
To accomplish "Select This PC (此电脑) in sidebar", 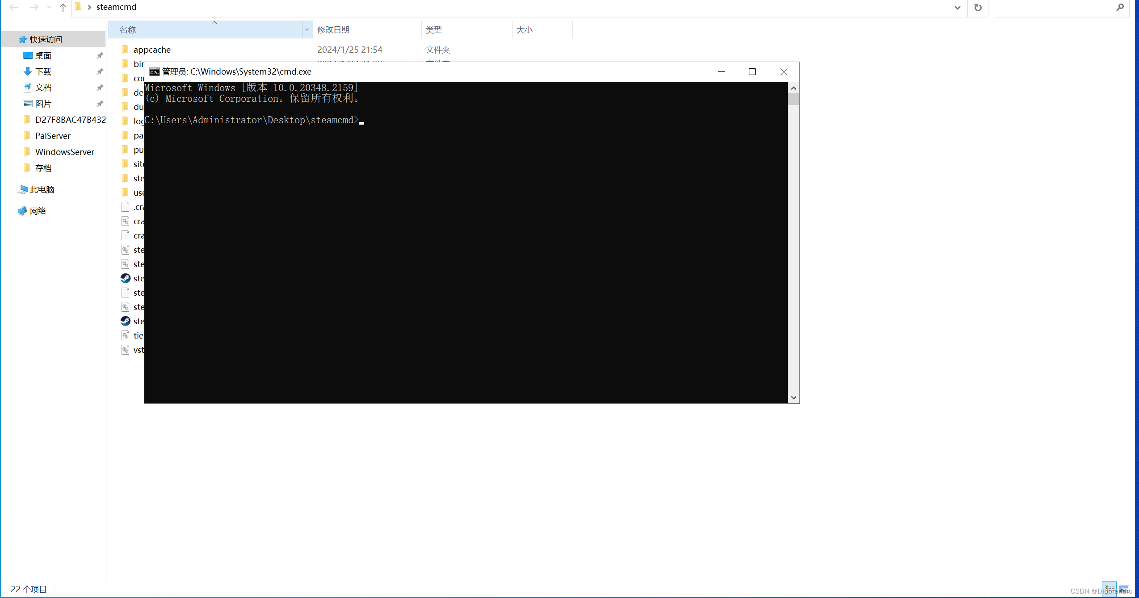I will pos(42,189).
